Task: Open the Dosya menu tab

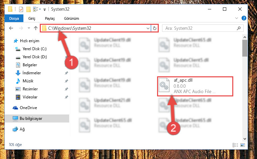Action: coord(14,18)
